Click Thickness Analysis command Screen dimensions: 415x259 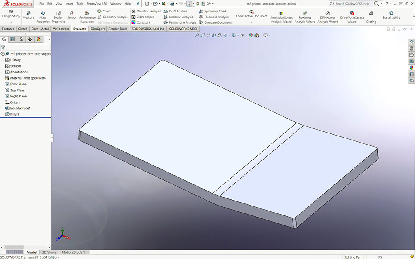click(x=213, y=17)
